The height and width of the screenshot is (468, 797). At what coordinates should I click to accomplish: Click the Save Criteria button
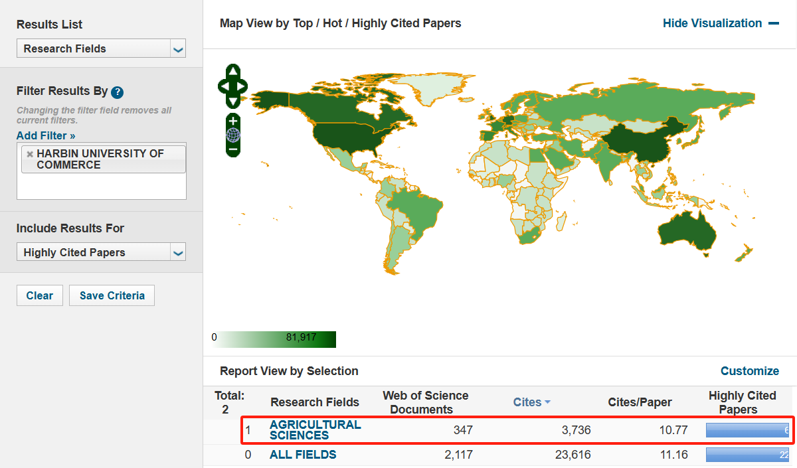[112, 295]
